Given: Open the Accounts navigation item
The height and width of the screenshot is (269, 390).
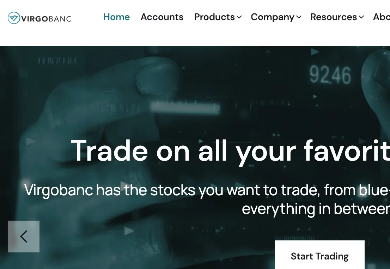Looking at the screenshot, I should coord(162,17).
